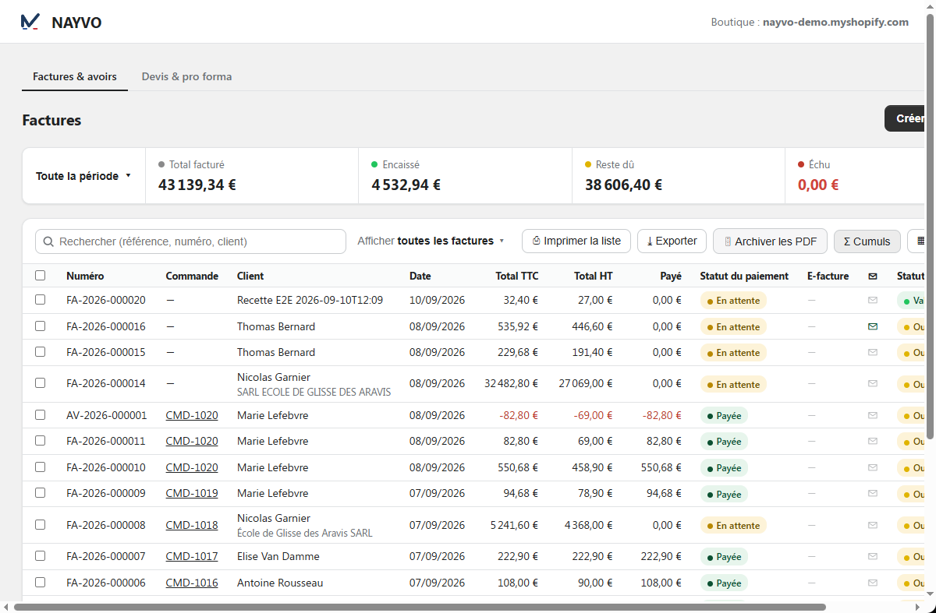Open the "Toute la période" period dropdown
The height and width of the screenshot is (613, 936).
click(83, 176)
